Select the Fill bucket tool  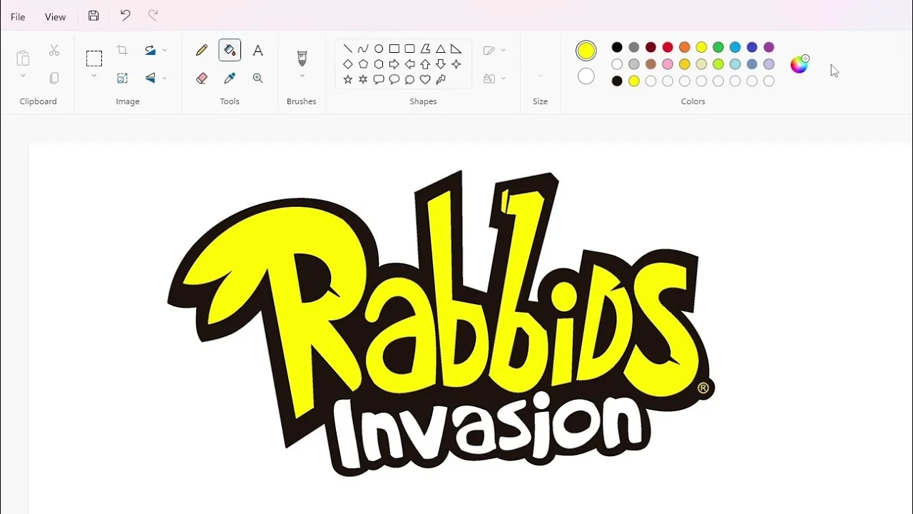230,50
